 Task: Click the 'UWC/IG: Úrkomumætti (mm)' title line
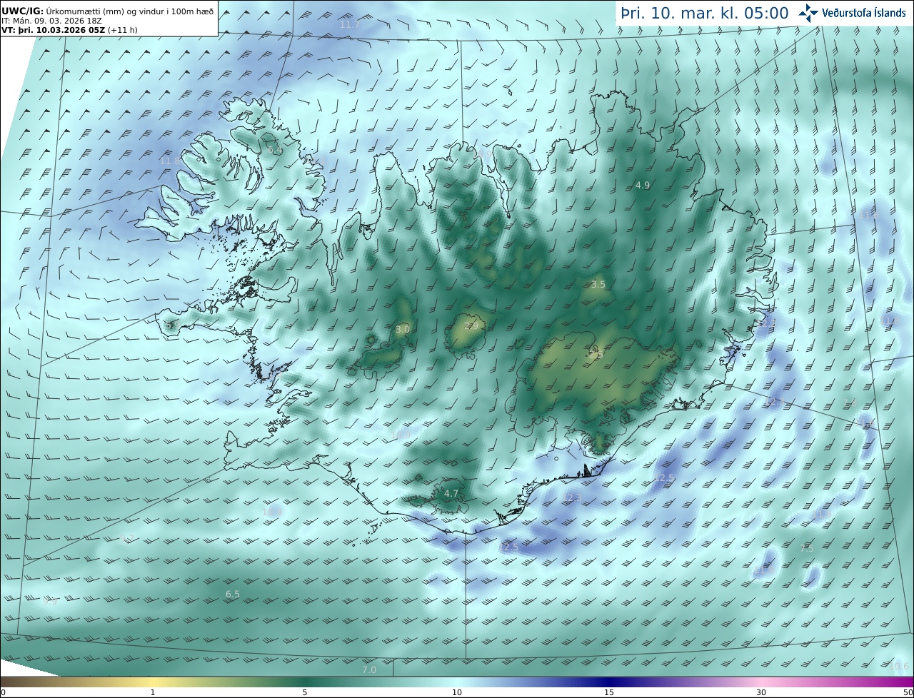click(x=107, y=12)
